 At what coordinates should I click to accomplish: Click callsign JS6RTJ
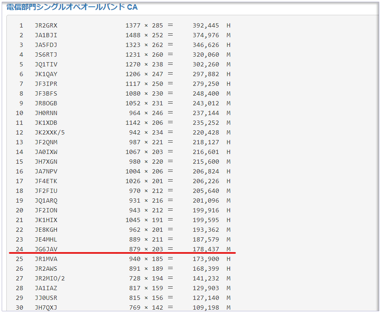pos(46,55)
